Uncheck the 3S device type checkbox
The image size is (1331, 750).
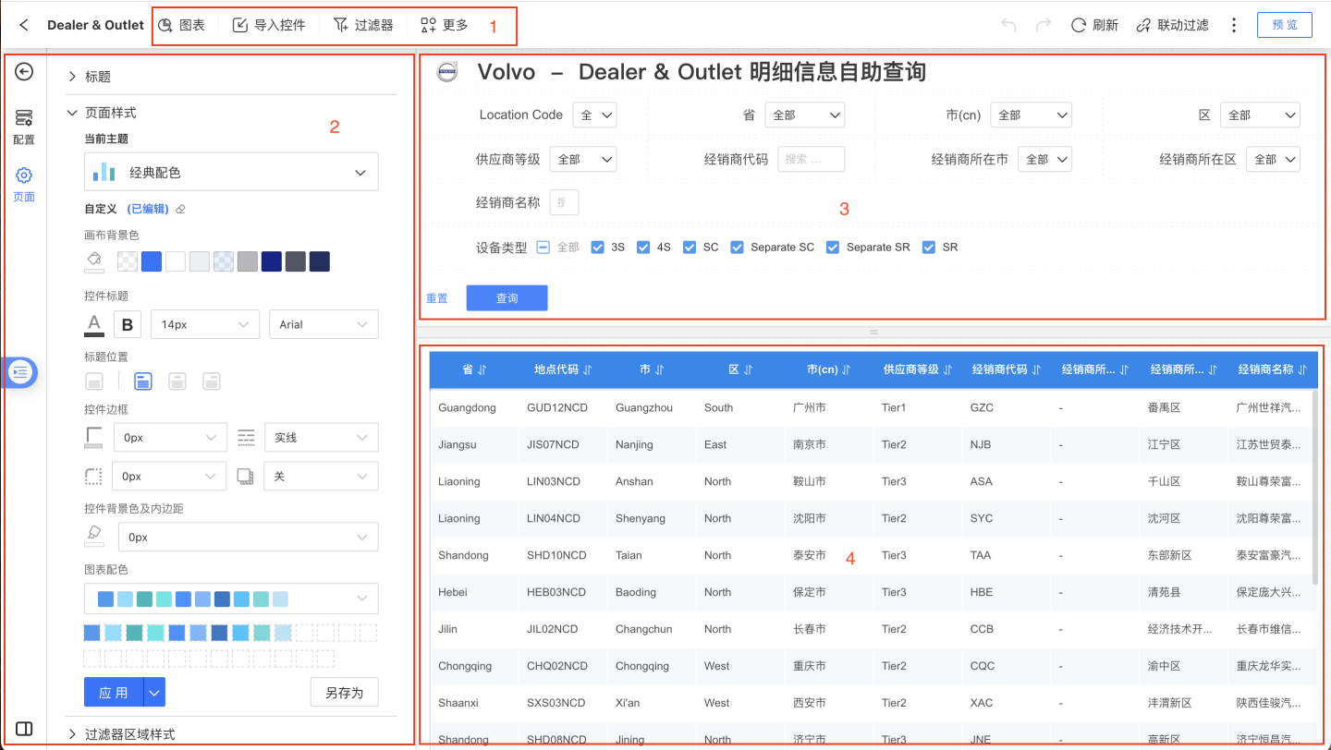click(597, 248)
